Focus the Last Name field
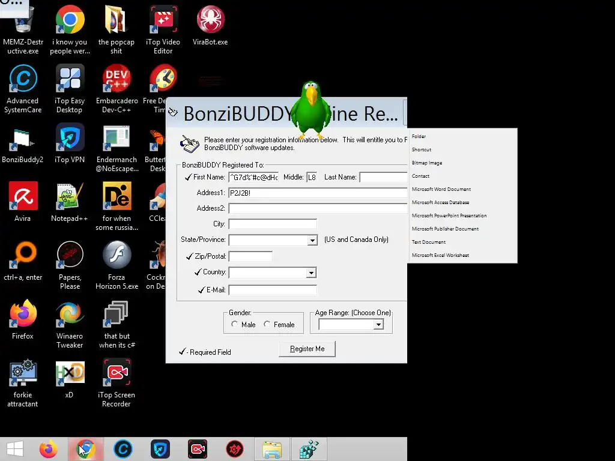The height and width of the screenshot is (461, 615). click(383, 177)
